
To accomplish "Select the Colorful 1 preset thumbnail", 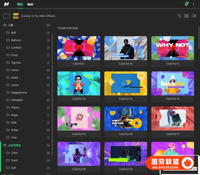I will tap(79, 48).
